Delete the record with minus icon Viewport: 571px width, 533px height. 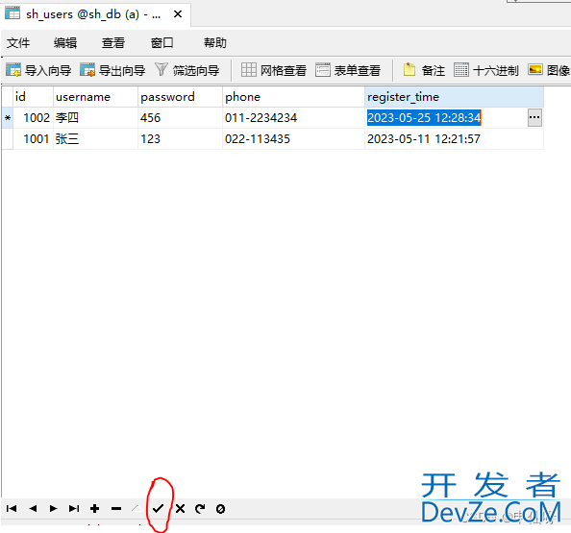pos(116,509)
